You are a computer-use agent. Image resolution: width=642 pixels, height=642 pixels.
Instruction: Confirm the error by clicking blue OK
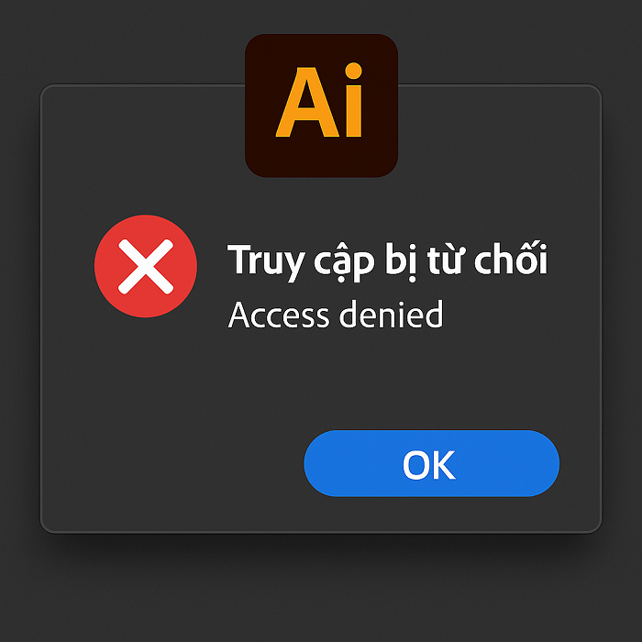(x=432, y=463)
